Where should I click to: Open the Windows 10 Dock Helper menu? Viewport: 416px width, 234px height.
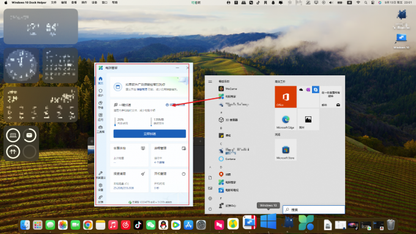pyautogui.click(x=29, y=2)
